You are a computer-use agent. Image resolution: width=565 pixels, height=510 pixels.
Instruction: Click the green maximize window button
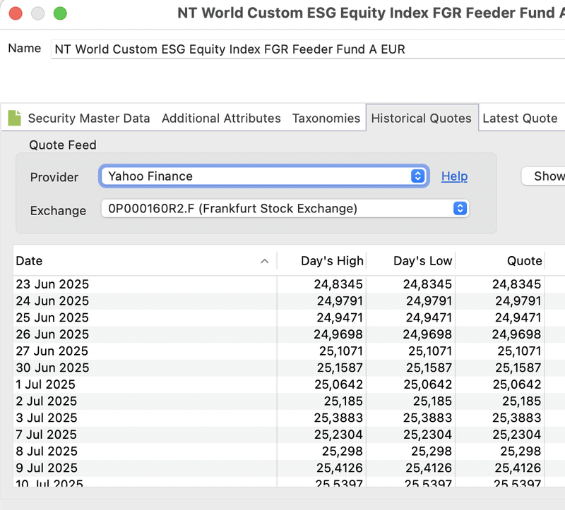point(61,13)
